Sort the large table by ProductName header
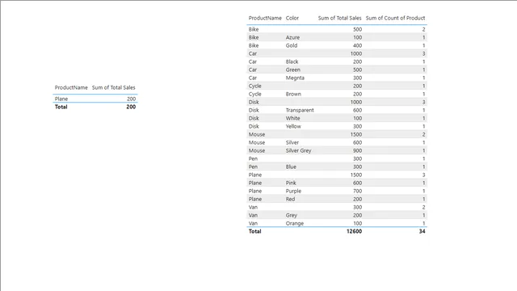 click(x=265, y=18)
